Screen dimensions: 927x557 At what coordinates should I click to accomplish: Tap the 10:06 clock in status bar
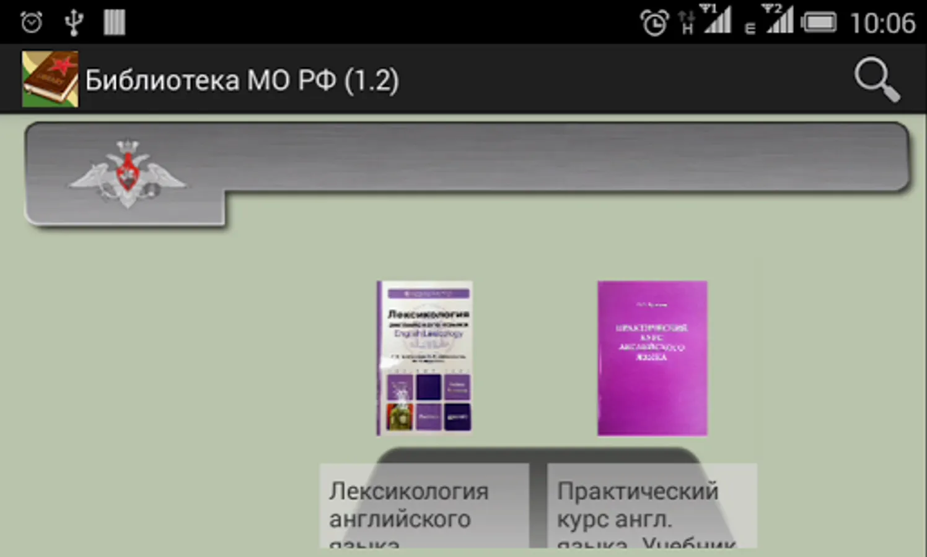[x=882, y=24]
